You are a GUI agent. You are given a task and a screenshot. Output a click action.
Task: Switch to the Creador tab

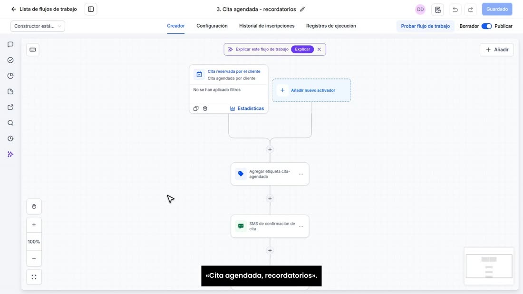coord(176,26)
